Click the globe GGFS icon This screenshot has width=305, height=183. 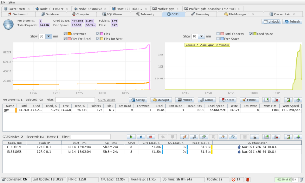coord(8,25)
